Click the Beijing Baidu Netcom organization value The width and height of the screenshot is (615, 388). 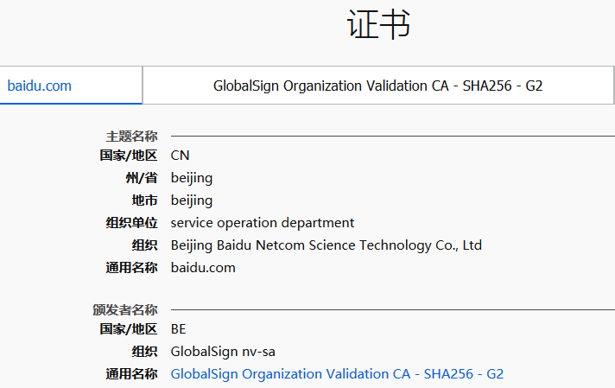pos(326,245)
